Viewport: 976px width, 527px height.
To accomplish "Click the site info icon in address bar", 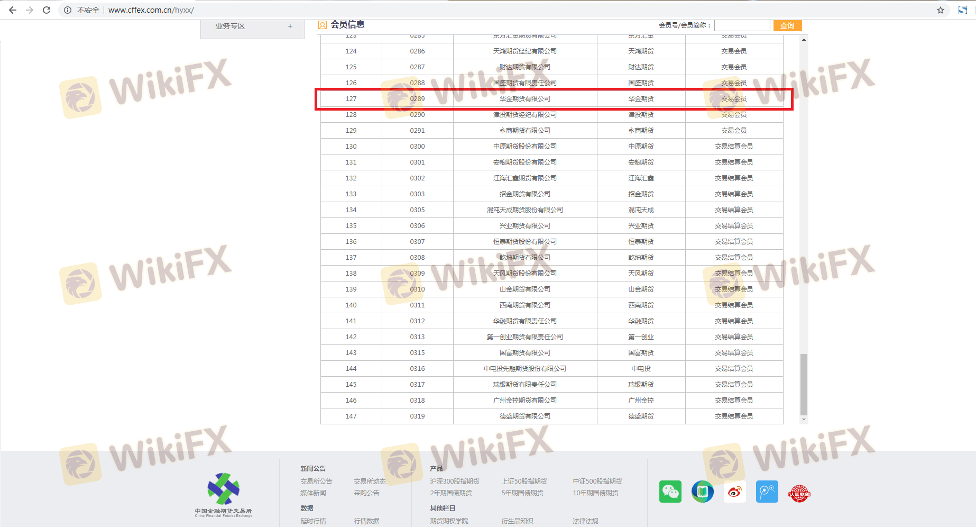I will coord(68,10).
